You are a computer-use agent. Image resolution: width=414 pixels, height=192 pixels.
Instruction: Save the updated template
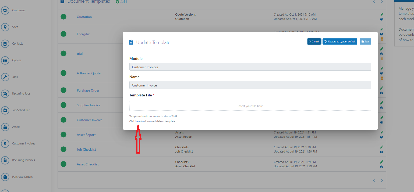point(365,42)
